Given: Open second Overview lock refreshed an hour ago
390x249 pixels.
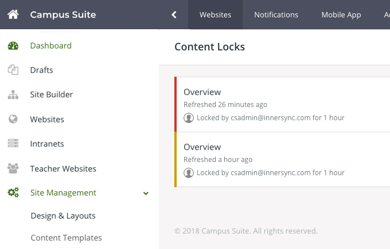Looking at the screenshot, I should click(202, 147).
